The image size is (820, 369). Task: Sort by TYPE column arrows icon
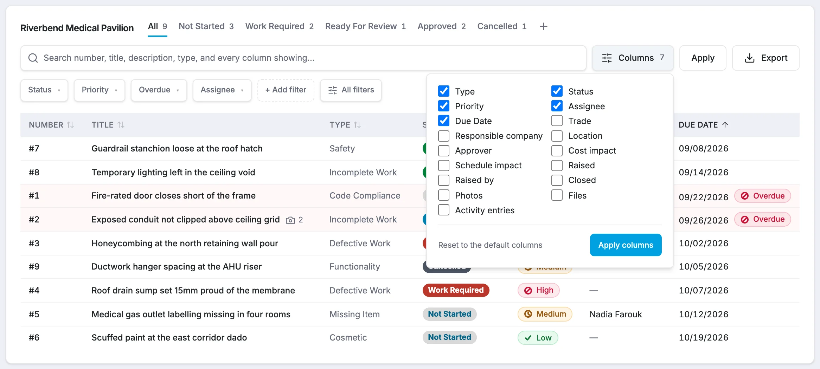tap(357, 125)
